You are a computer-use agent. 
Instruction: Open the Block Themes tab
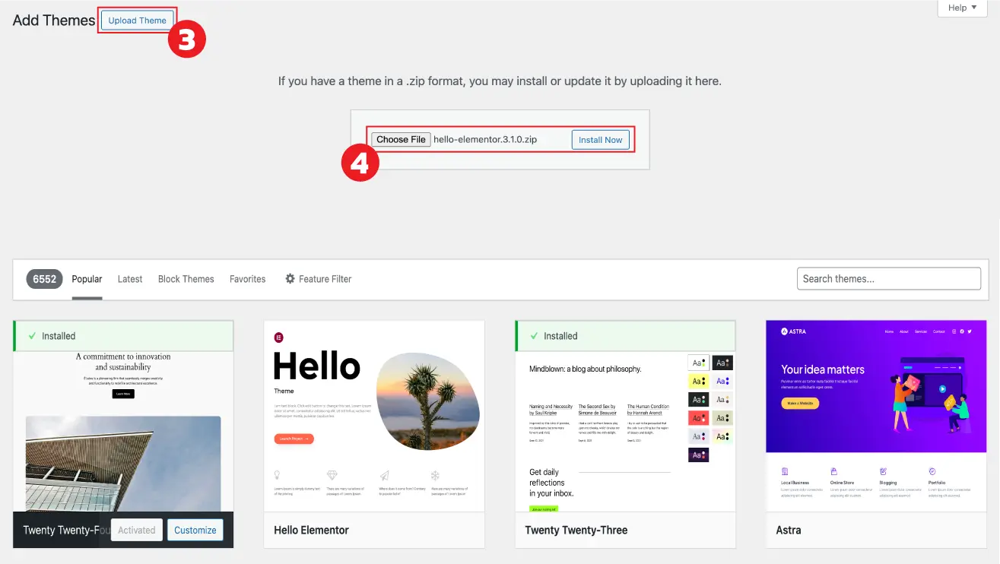(186, 279)
